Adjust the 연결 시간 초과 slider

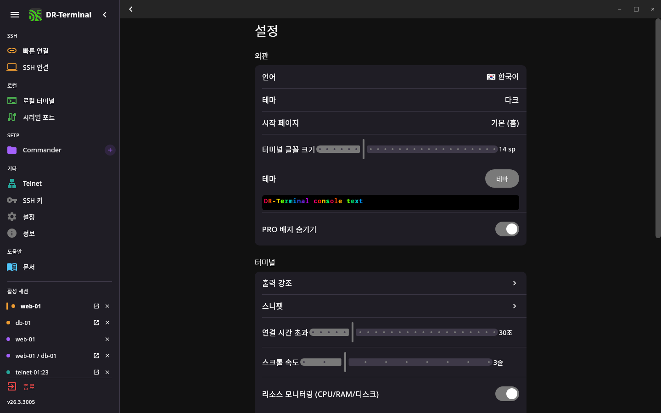tap(403, 332)
